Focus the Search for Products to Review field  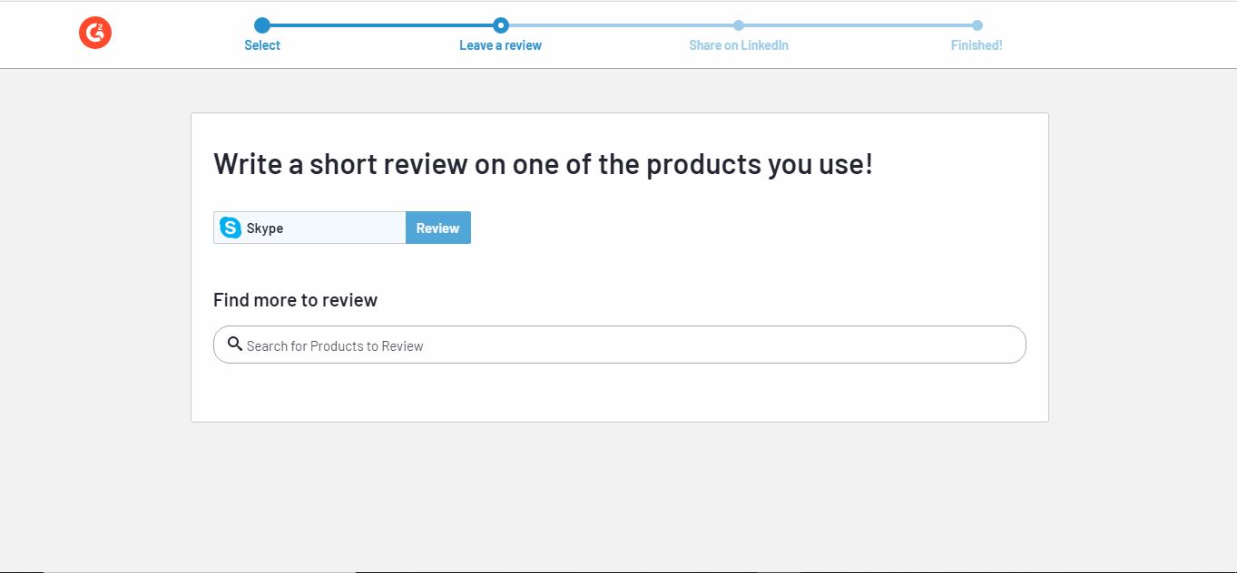pos(620,345)
